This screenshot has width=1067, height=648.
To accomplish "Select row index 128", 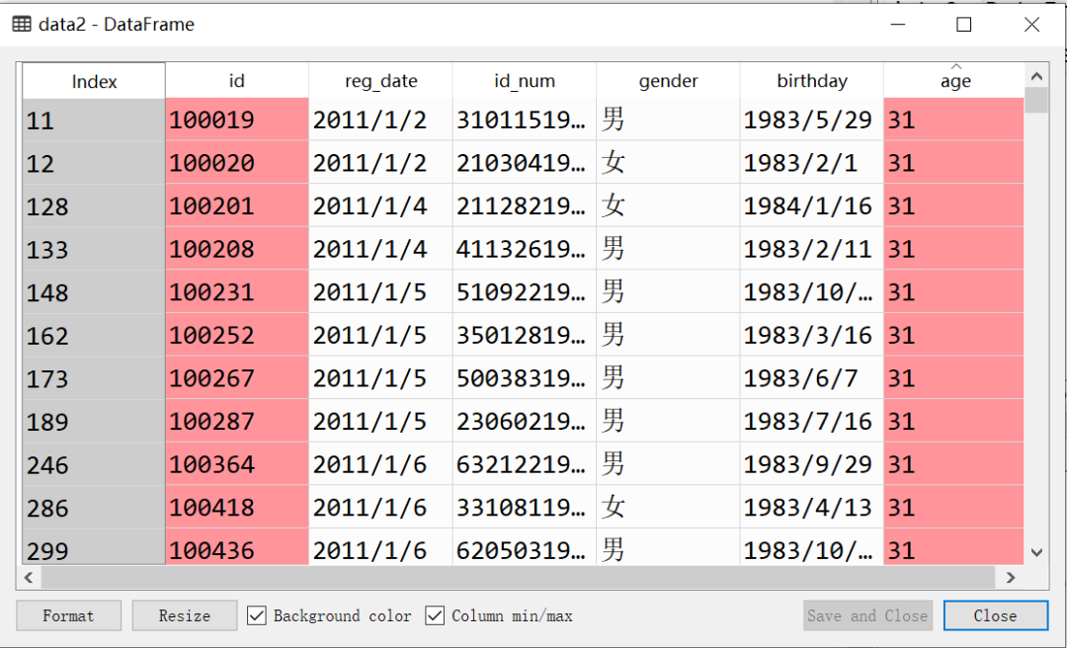I will click(94, 205).
